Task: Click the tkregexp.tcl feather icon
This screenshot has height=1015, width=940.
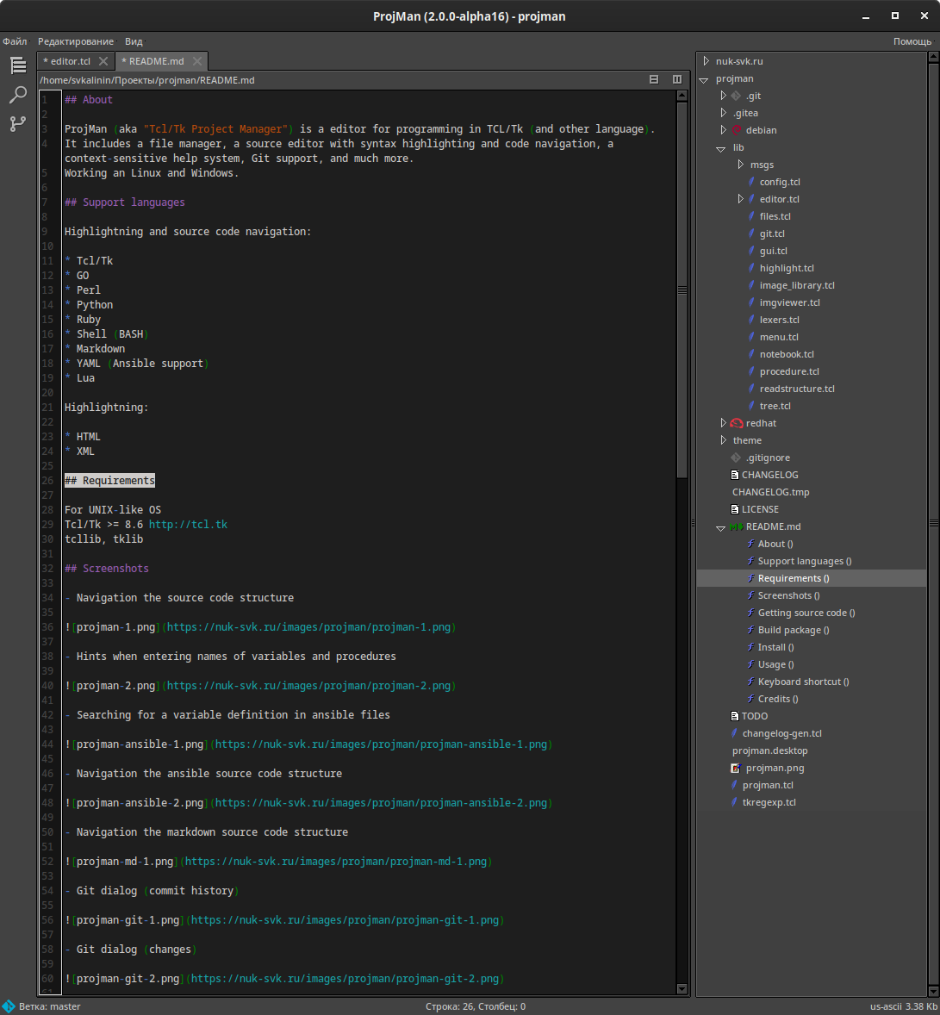Action: [x=734, y=801]
